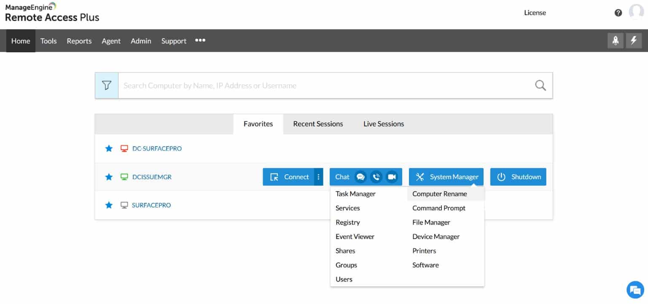Open Connect options via three-dot menu
648x304 pixels.
(x=319, y=177)
